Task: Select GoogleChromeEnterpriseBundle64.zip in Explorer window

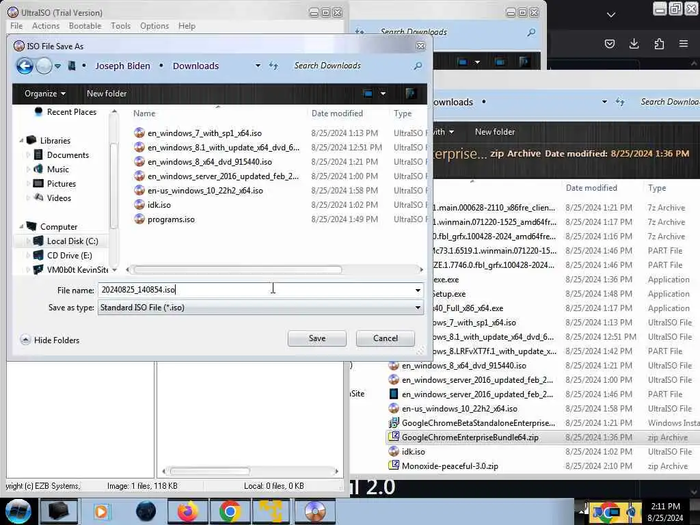Action: (x=470, y=437)
